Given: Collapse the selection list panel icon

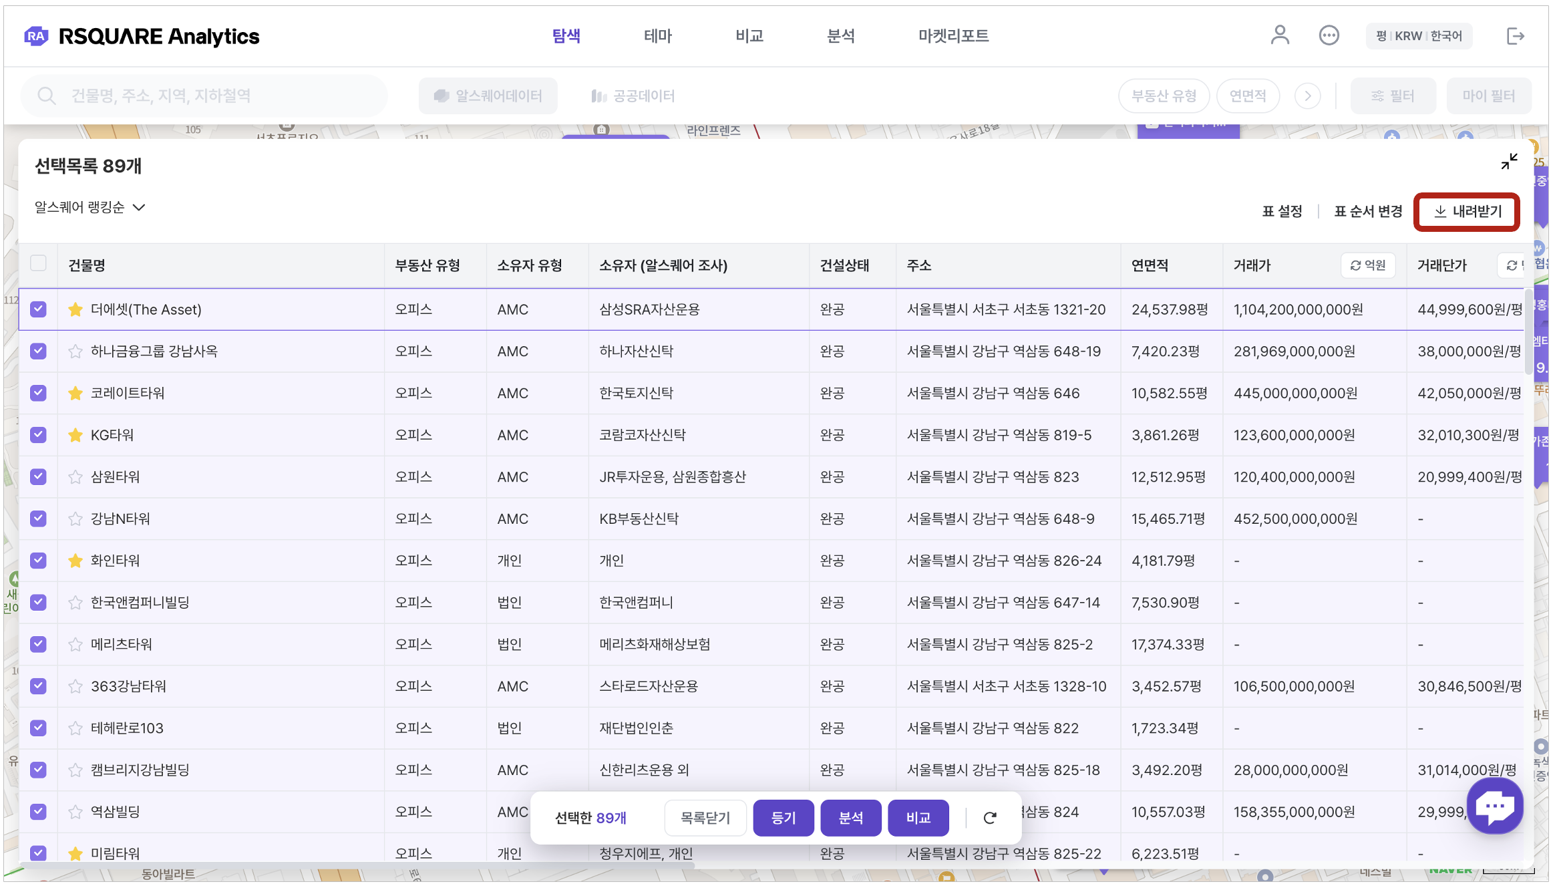Looking at the screenshot, I should (x=1509, y=162).
